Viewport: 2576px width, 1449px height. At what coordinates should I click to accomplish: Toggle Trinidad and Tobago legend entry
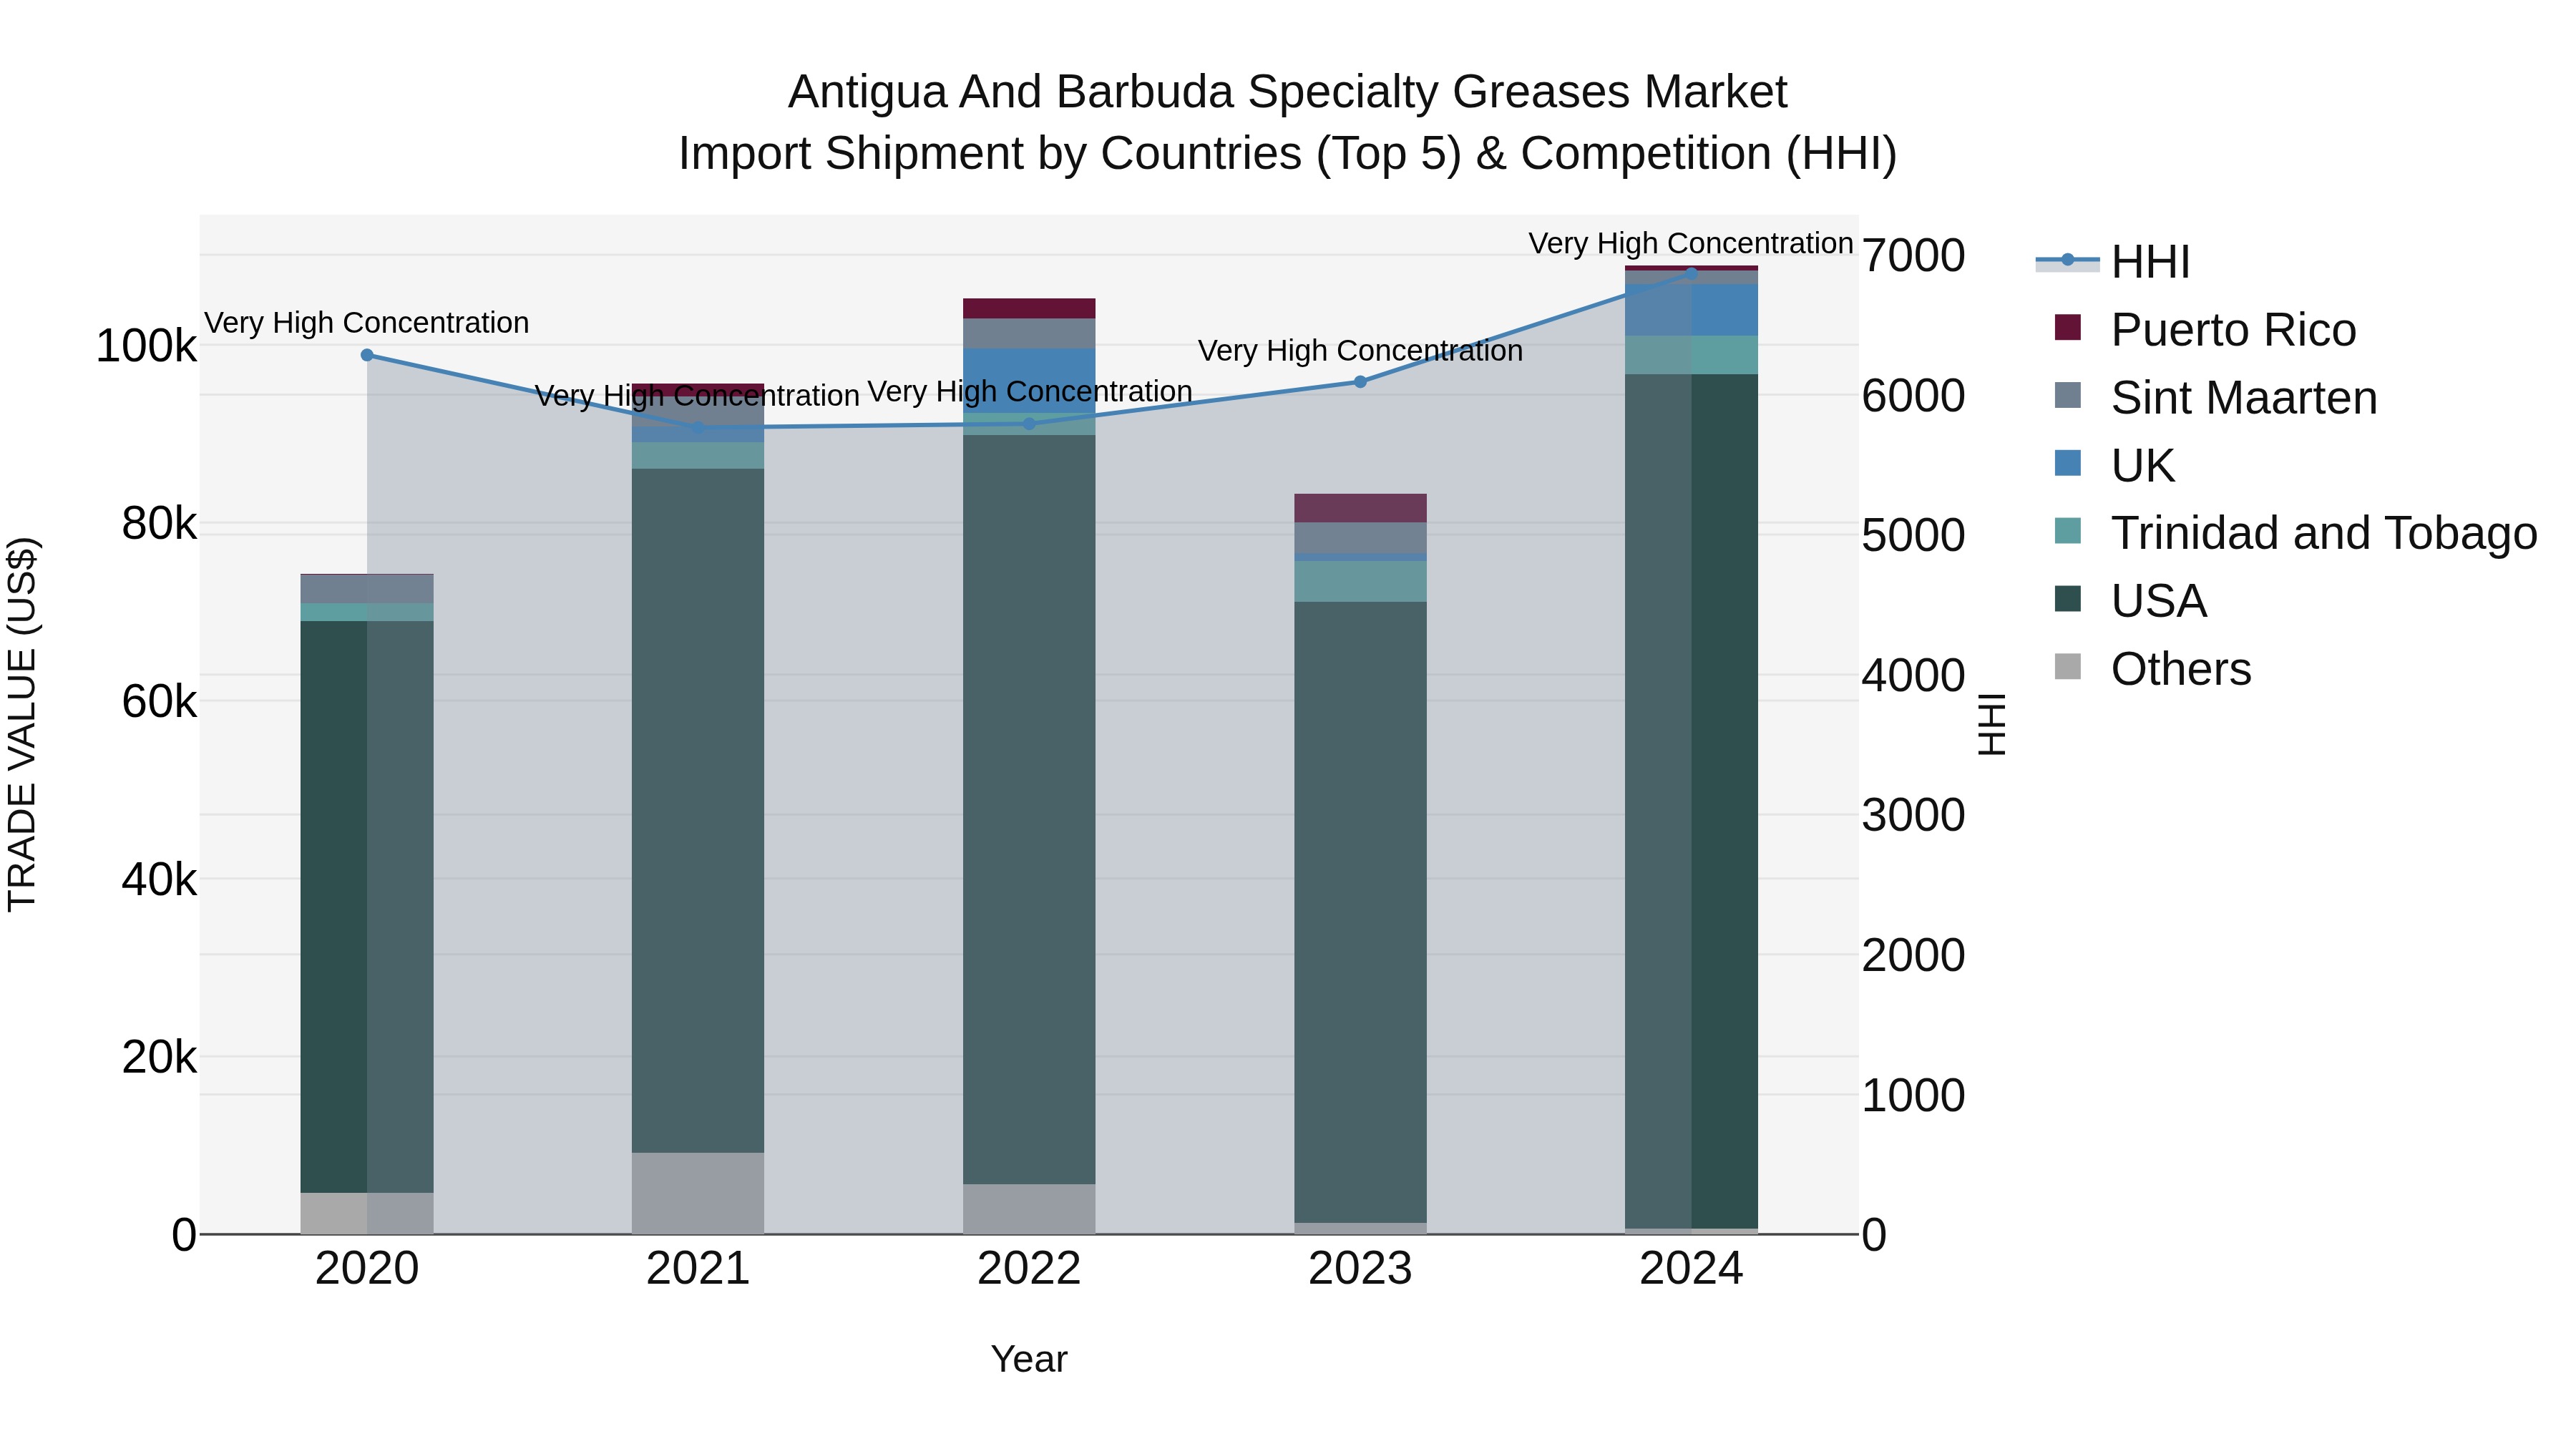pos(2295,533)
